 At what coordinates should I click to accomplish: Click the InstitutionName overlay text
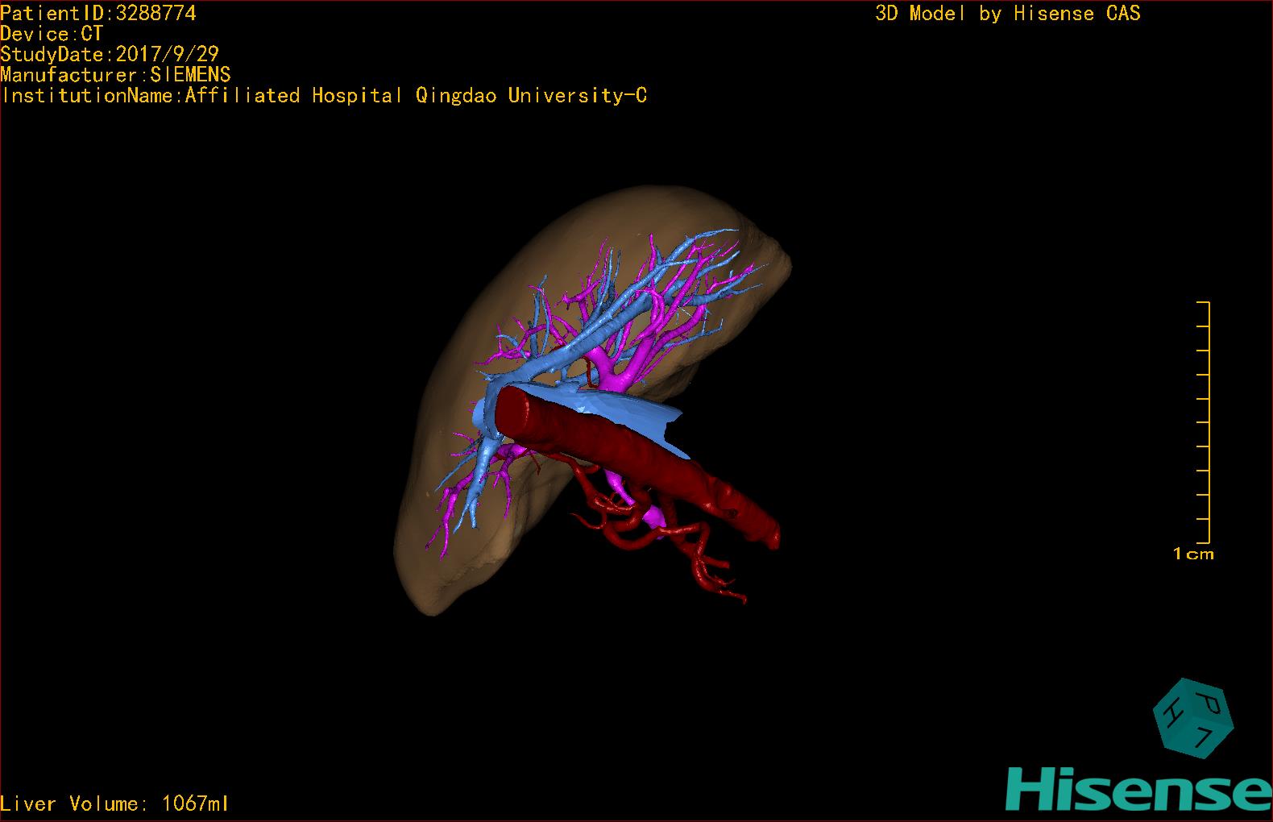click(x=324, y=96)
